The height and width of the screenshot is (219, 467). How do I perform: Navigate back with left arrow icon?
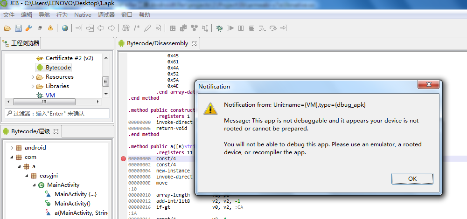[101, 28]
